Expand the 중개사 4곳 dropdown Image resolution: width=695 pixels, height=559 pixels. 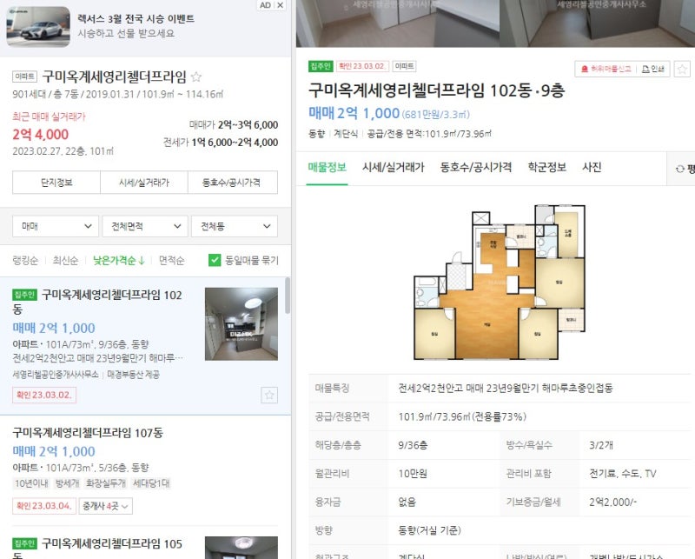(105, 506)
